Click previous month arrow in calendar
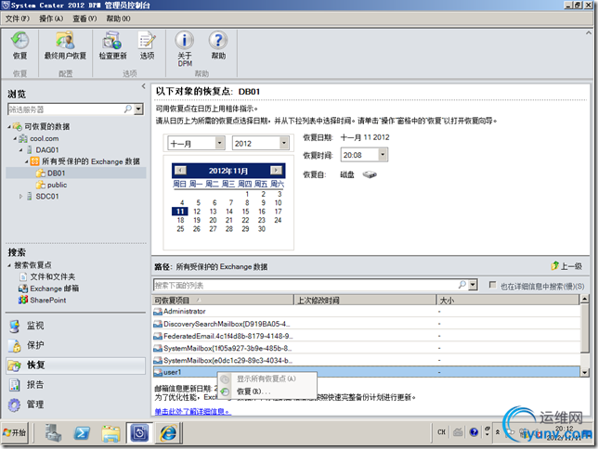The width and height of the screenshot is (598, 449). [180, 171]
